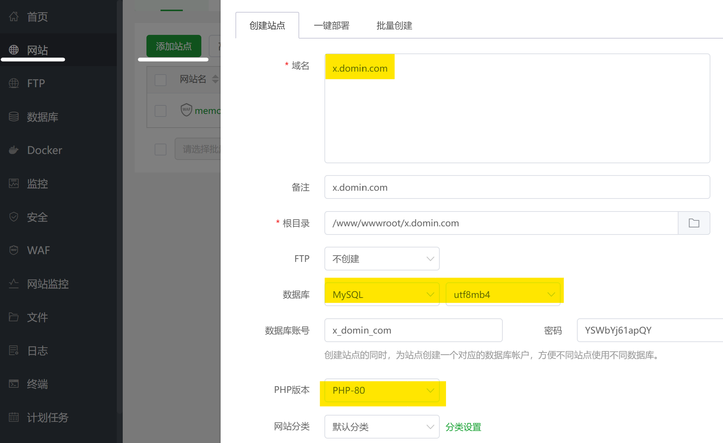
Task: Toggle the batch operation checkbox at bottom
Action: (x=161, y=150)
